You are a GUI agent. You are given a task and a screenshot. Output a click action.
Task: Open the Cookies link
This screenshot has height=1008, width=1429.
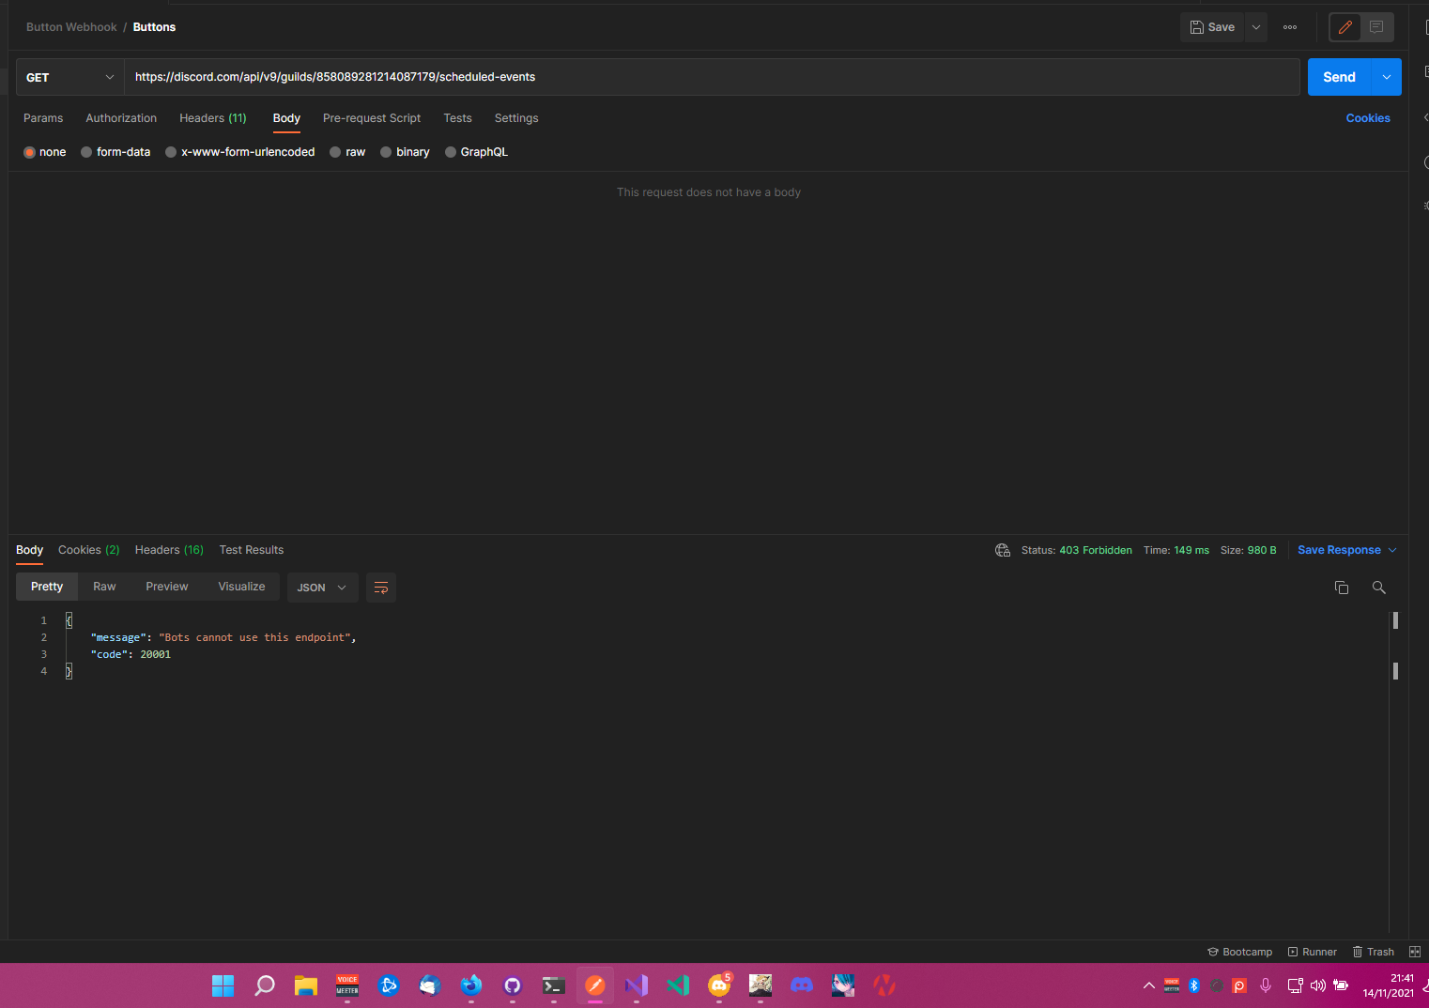pyautogui.click(x=1368, y=118)
